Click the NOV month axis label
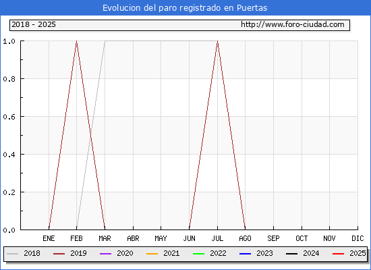The image size is (371, 270). click(329, 238)
